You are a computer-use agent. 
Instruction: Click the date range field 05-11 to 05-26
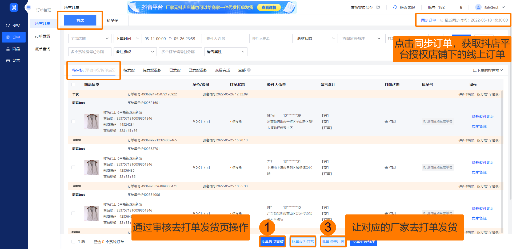click(171, 39)
